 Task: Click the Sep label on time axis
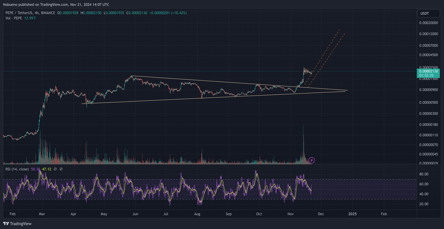(x=229, y=214)
